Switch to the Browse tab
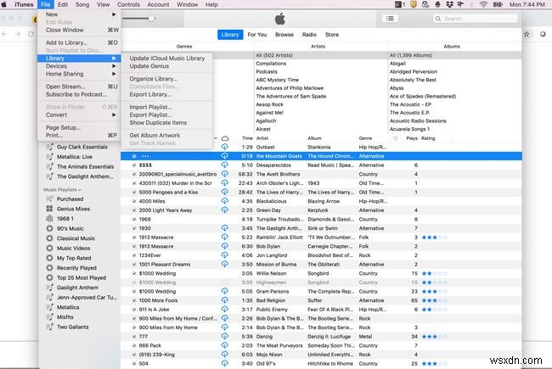This screenshot has height=369, width=552. pos(284,35)
